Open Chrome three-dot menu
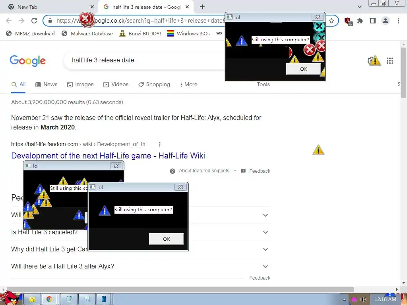The image size is (407, 305). [398, 21]
